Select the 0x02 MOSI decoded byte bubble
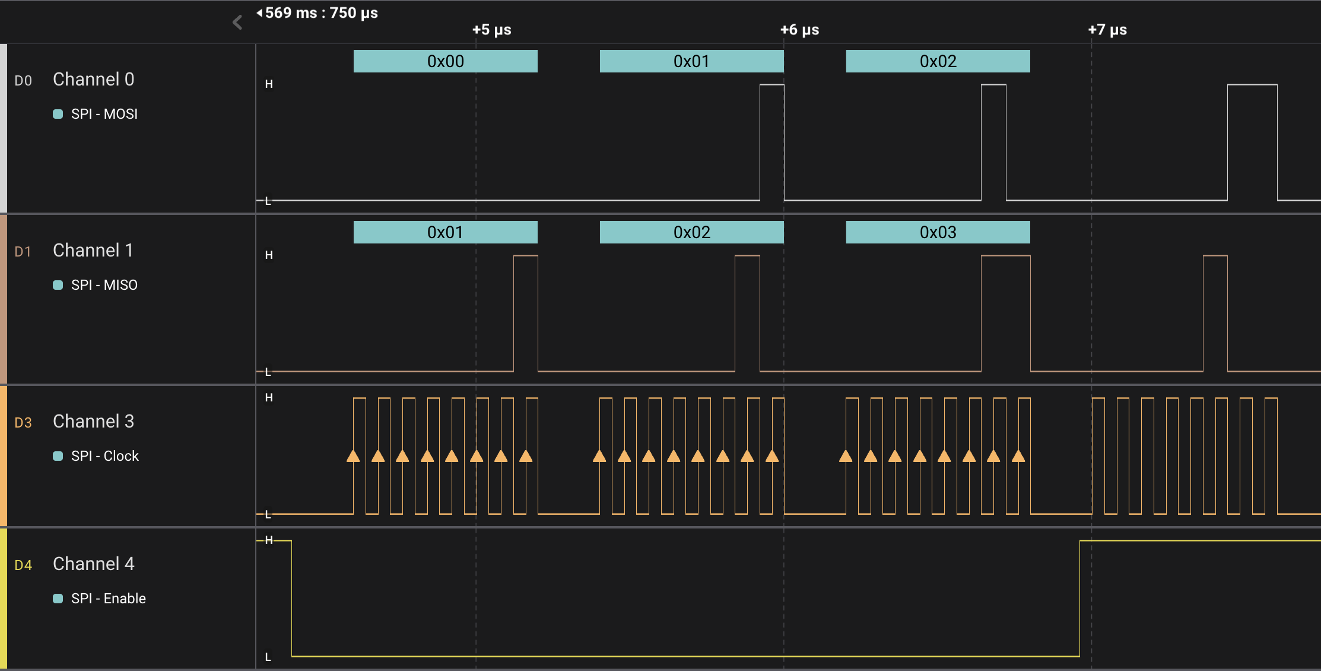The image size is (1321, 671). pos(938,61)
